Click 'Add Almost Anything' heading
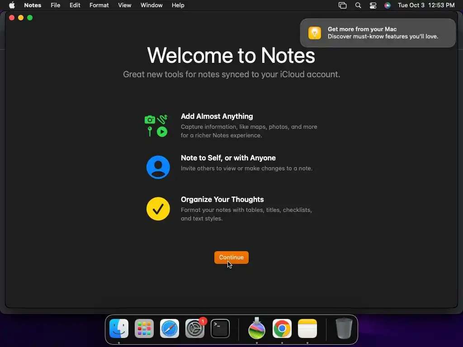 (217, 116)
